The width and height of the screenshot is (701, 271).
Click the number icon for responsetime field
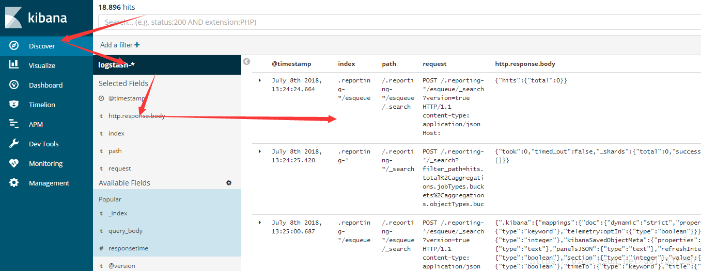pyautogui.click(x=101, y=248)
